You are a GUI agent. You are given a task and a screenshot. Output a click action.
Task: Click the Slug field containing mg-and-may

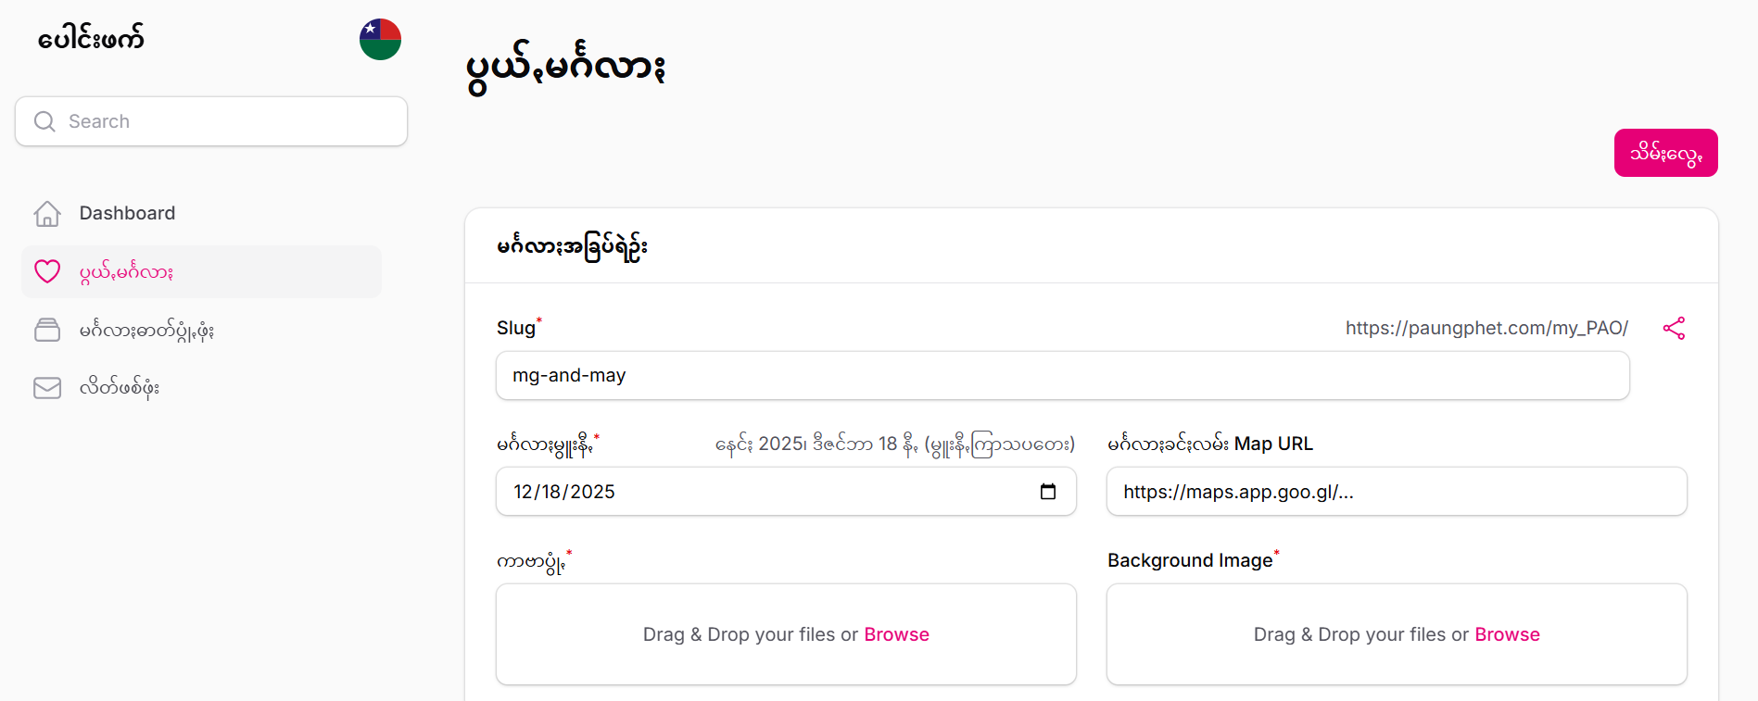1062,376
